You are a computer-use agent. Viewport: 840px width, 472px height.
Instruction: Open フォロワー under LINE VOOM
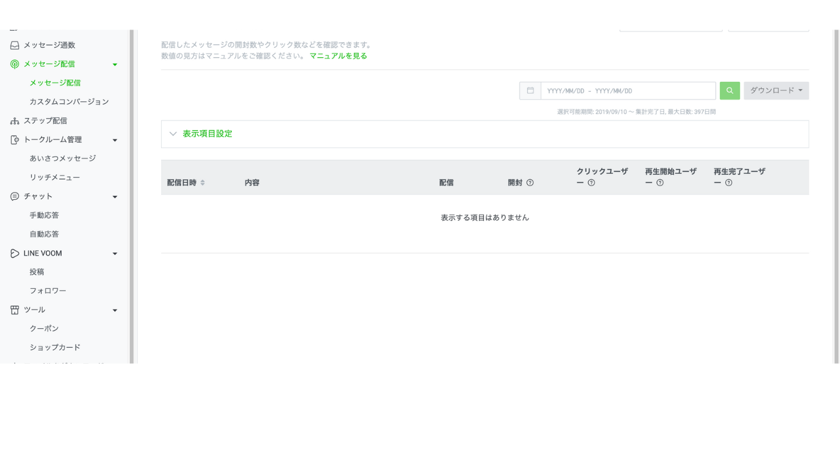coord(48,291)
